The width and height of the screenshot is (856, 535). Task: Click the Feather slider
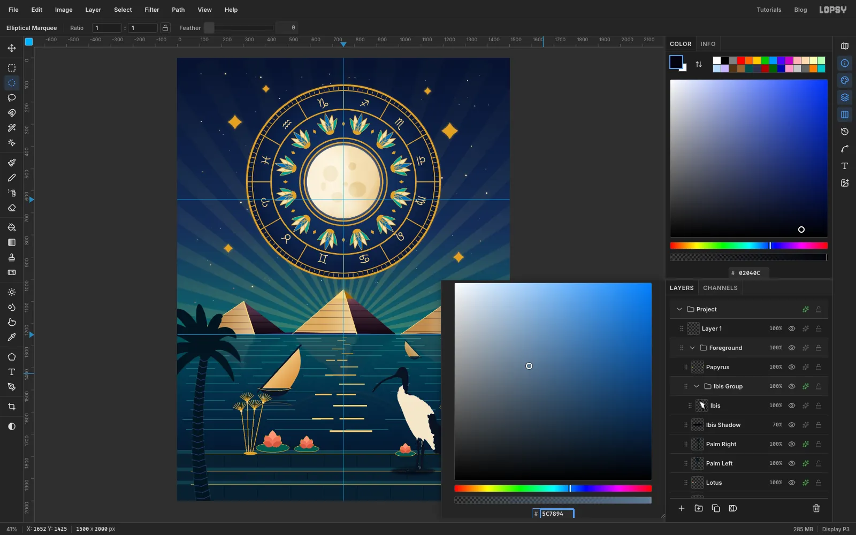pos(239,28)
